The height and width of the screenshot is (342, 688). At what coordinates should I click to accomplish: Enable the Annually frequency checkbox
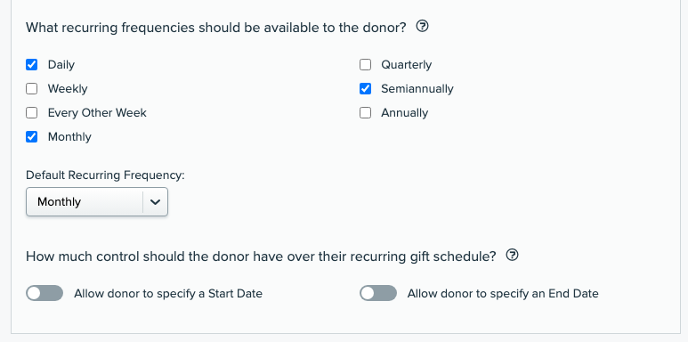coord(365,113)
